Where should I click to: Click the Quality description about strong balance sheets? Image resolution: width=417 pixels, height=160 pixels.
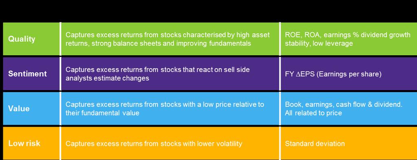click(167, 39)
